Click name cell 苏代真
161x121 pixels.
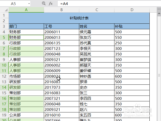click(97, 43)
